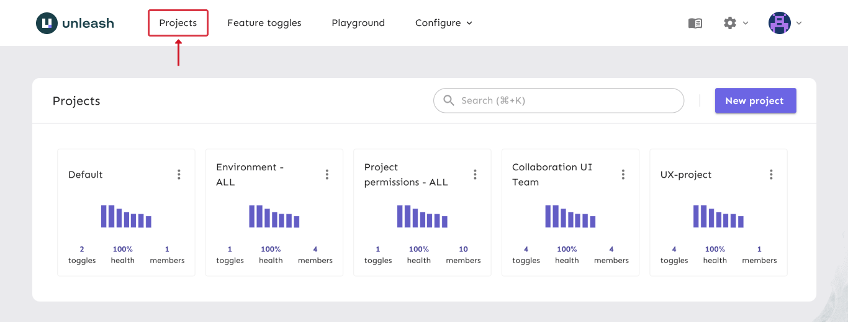Go to the Projects tab
The height and width of the screenshot is (322, 848).
(178, 23)
